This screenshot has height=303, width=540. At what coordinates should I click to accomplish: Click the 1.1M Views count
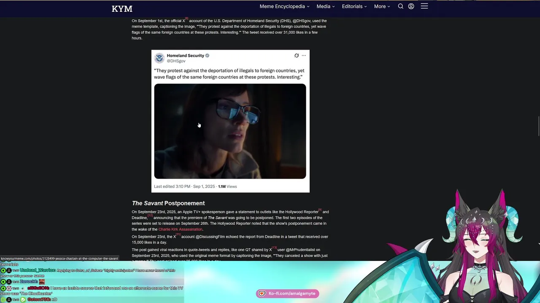[227, 186]
